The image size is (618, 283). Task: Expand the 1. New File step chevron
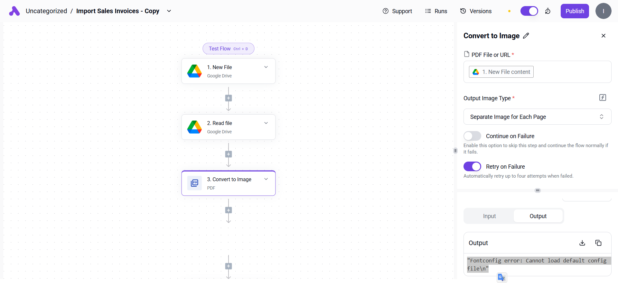(266, 67)
